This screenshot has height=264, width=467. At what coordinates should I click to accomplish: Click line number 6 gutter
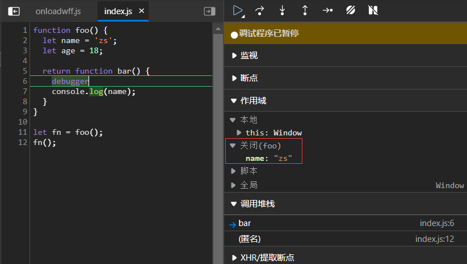point(25,81)
